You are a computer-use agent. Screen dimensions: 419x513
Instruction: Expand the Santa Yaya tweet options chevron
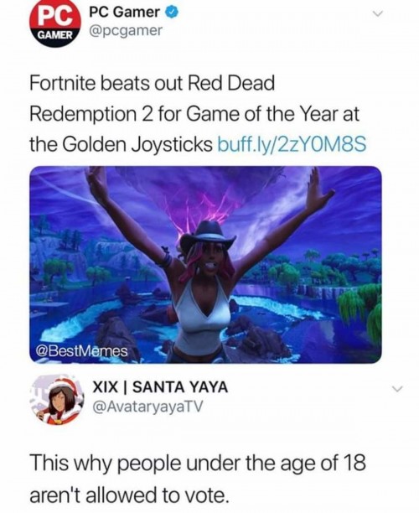(x=396, y=389)
